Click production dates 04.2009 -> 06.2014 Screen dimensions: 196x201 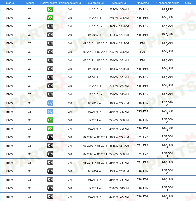(x=95, y=137)
